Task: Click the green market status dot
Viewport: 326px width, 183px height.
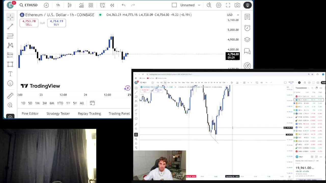Action: click(x=100, y=15)
